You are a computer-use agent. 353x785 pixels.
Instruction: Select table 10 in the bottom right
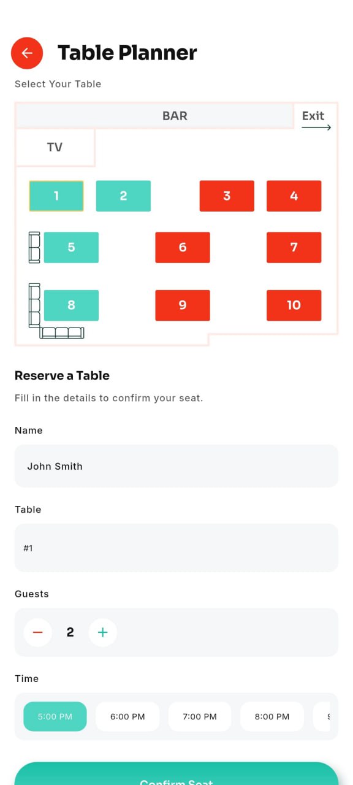[294, 305]
